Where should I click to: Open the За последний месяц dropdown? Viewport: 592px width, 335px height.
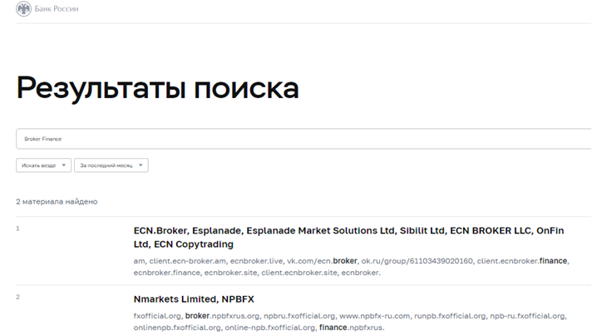point(111,165)
